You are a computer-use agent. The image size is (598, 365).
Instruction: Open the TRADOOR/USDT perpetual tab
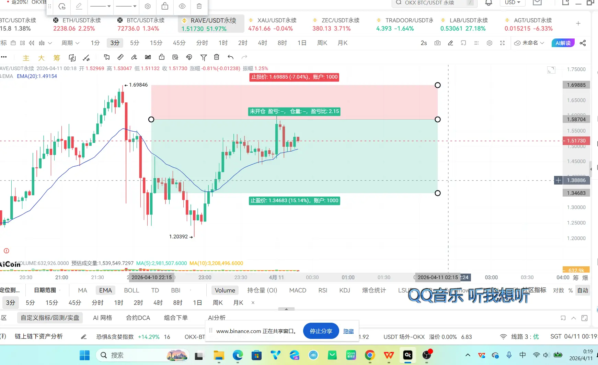[404, 24]
